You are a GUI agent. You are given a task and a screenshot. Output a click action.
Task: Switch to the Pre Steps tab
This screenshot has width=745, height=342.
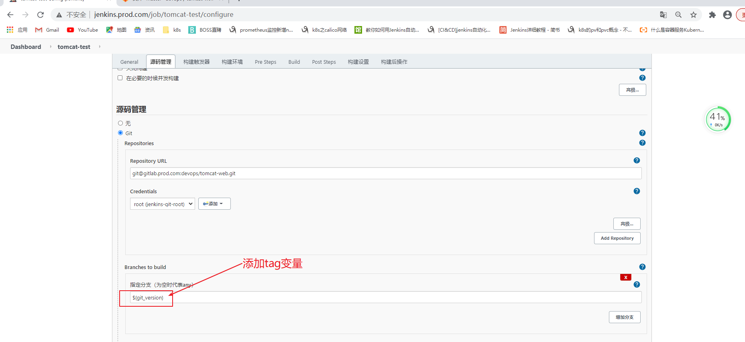click(x=266, y=62)
